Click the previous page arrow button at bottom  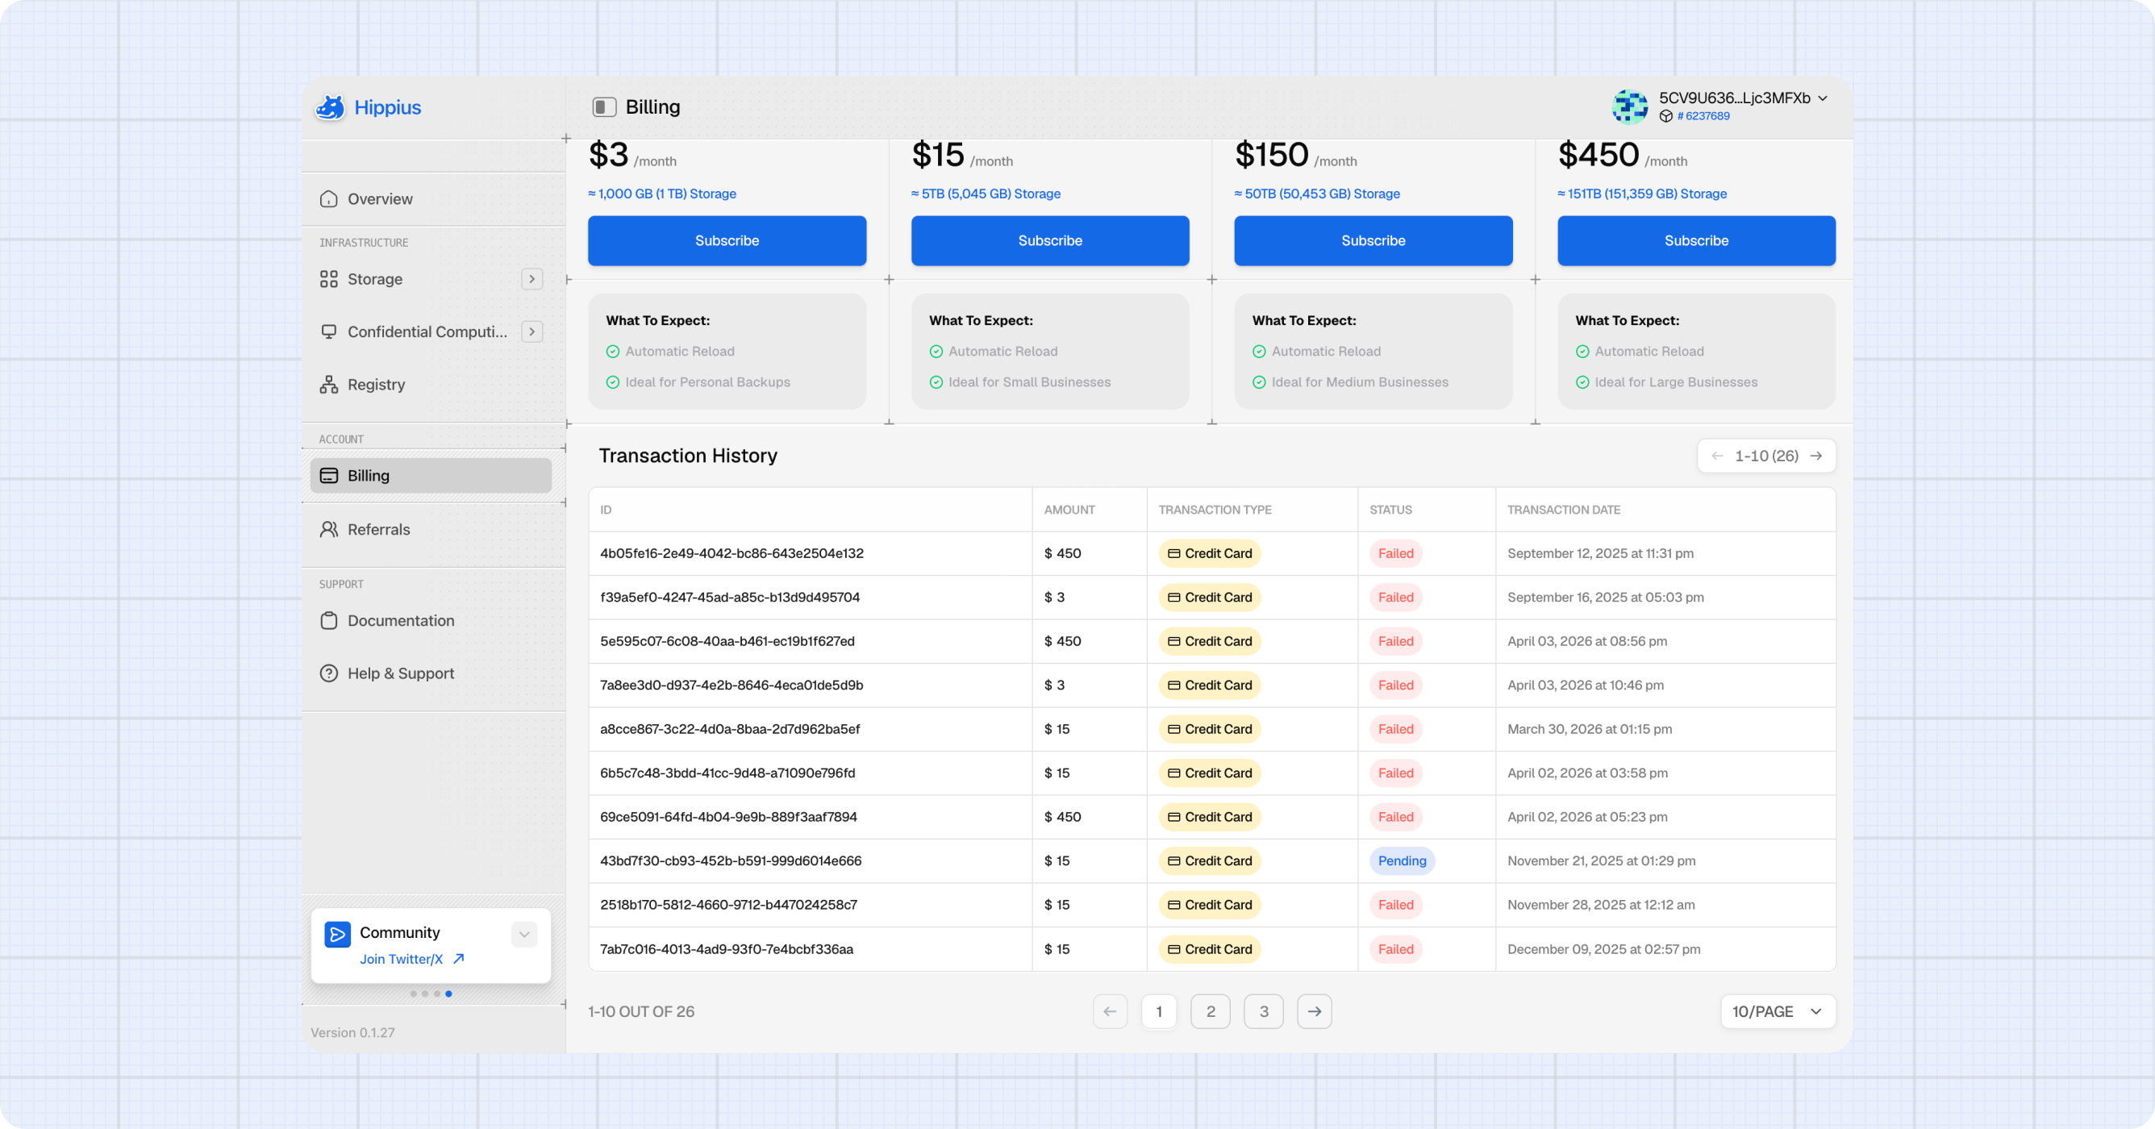[x=1110, y=1012]
